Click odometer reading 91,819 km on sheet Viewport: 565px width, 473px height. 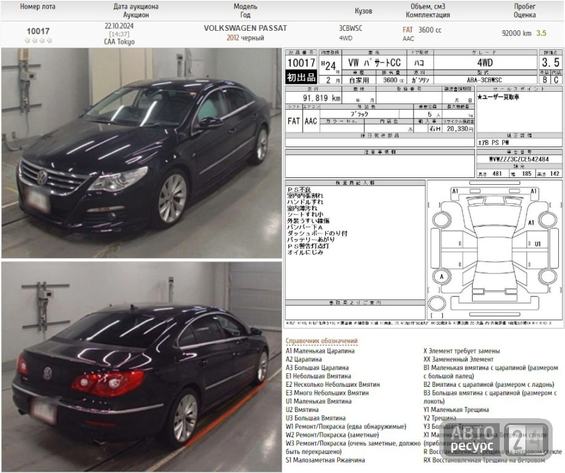click(x=322, y=98)
